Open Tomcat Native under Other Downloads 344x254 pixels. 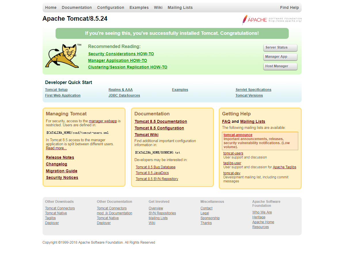56,213
